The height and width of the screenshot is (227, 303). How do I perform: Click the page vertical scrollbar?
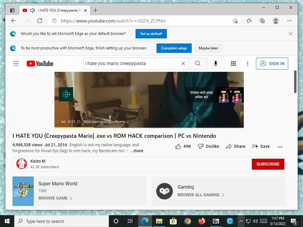(295, 82)
